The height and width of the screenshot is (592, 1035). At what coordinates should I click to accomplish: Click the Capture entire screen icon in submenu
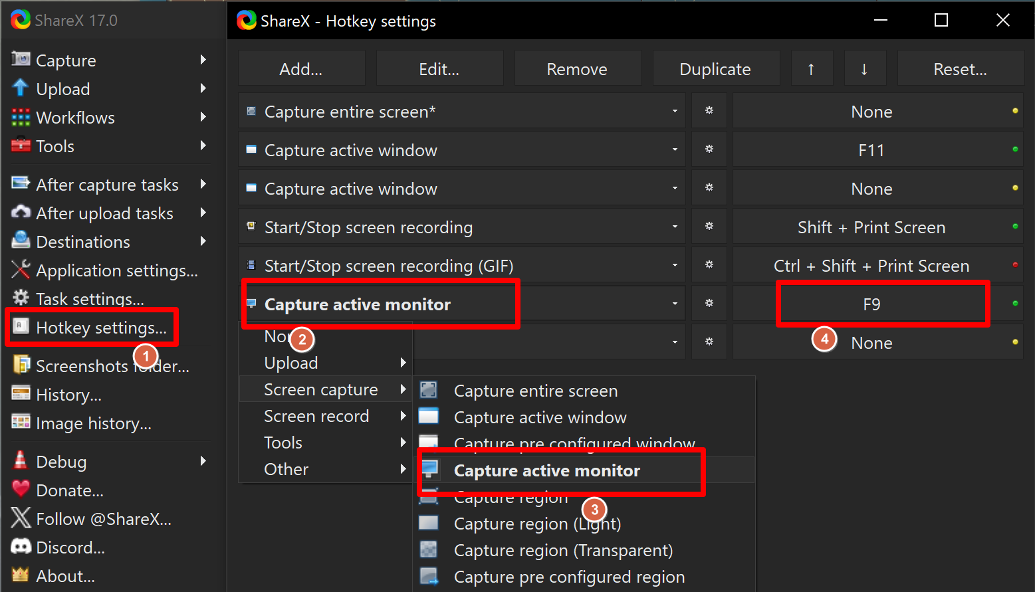pyautogui.click(x=429, y=390)
